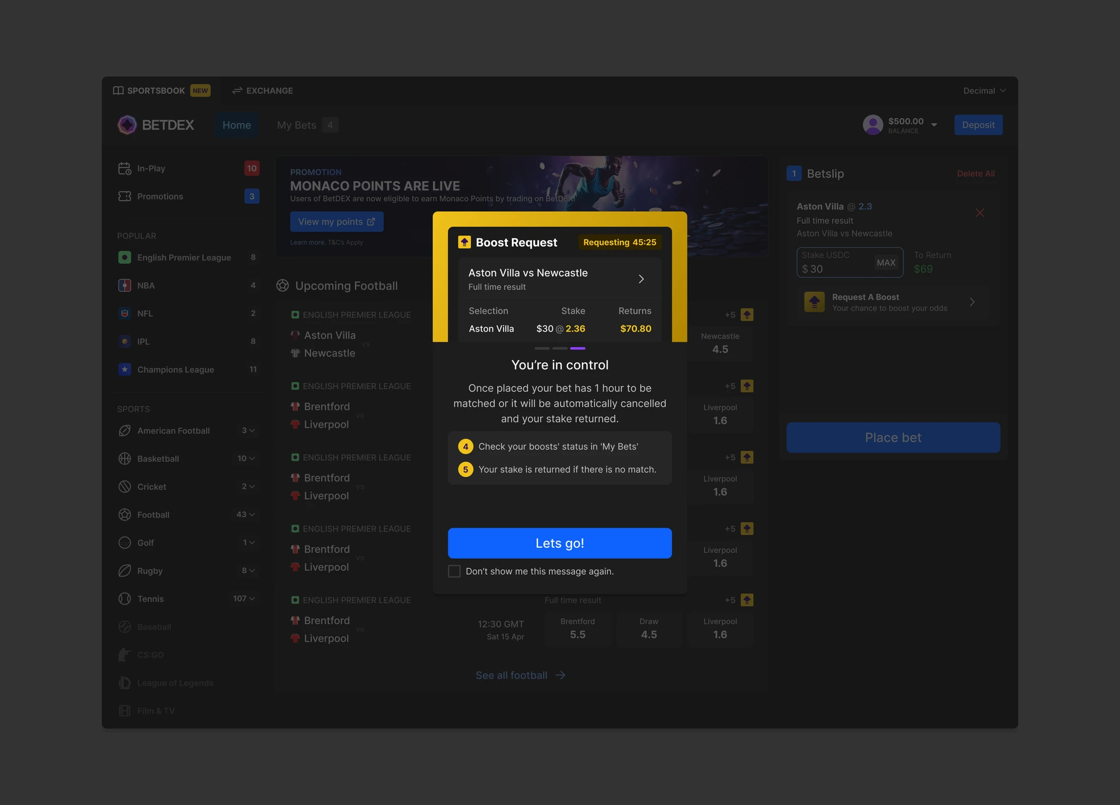Click the BetDEX logo
Screen dimensions: 1120x805
[x=127, y=125]
